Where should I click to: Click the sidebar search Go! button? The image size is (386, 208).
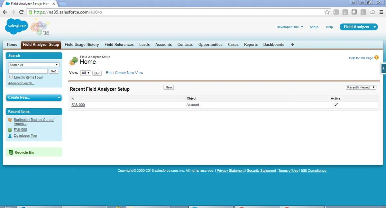54,71
